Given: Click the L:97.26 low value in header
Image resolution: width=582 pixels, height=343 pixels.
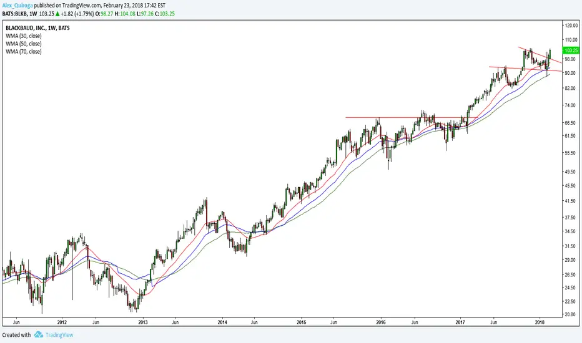Looking at the screenshot, I should 145,14.
